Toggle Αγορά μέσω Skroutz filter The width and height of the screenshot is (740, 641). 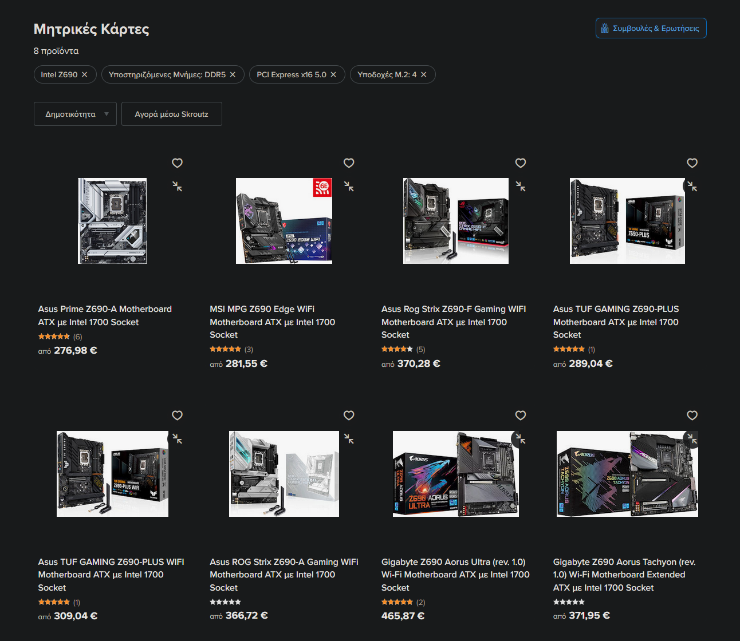(x=171, y=114)
